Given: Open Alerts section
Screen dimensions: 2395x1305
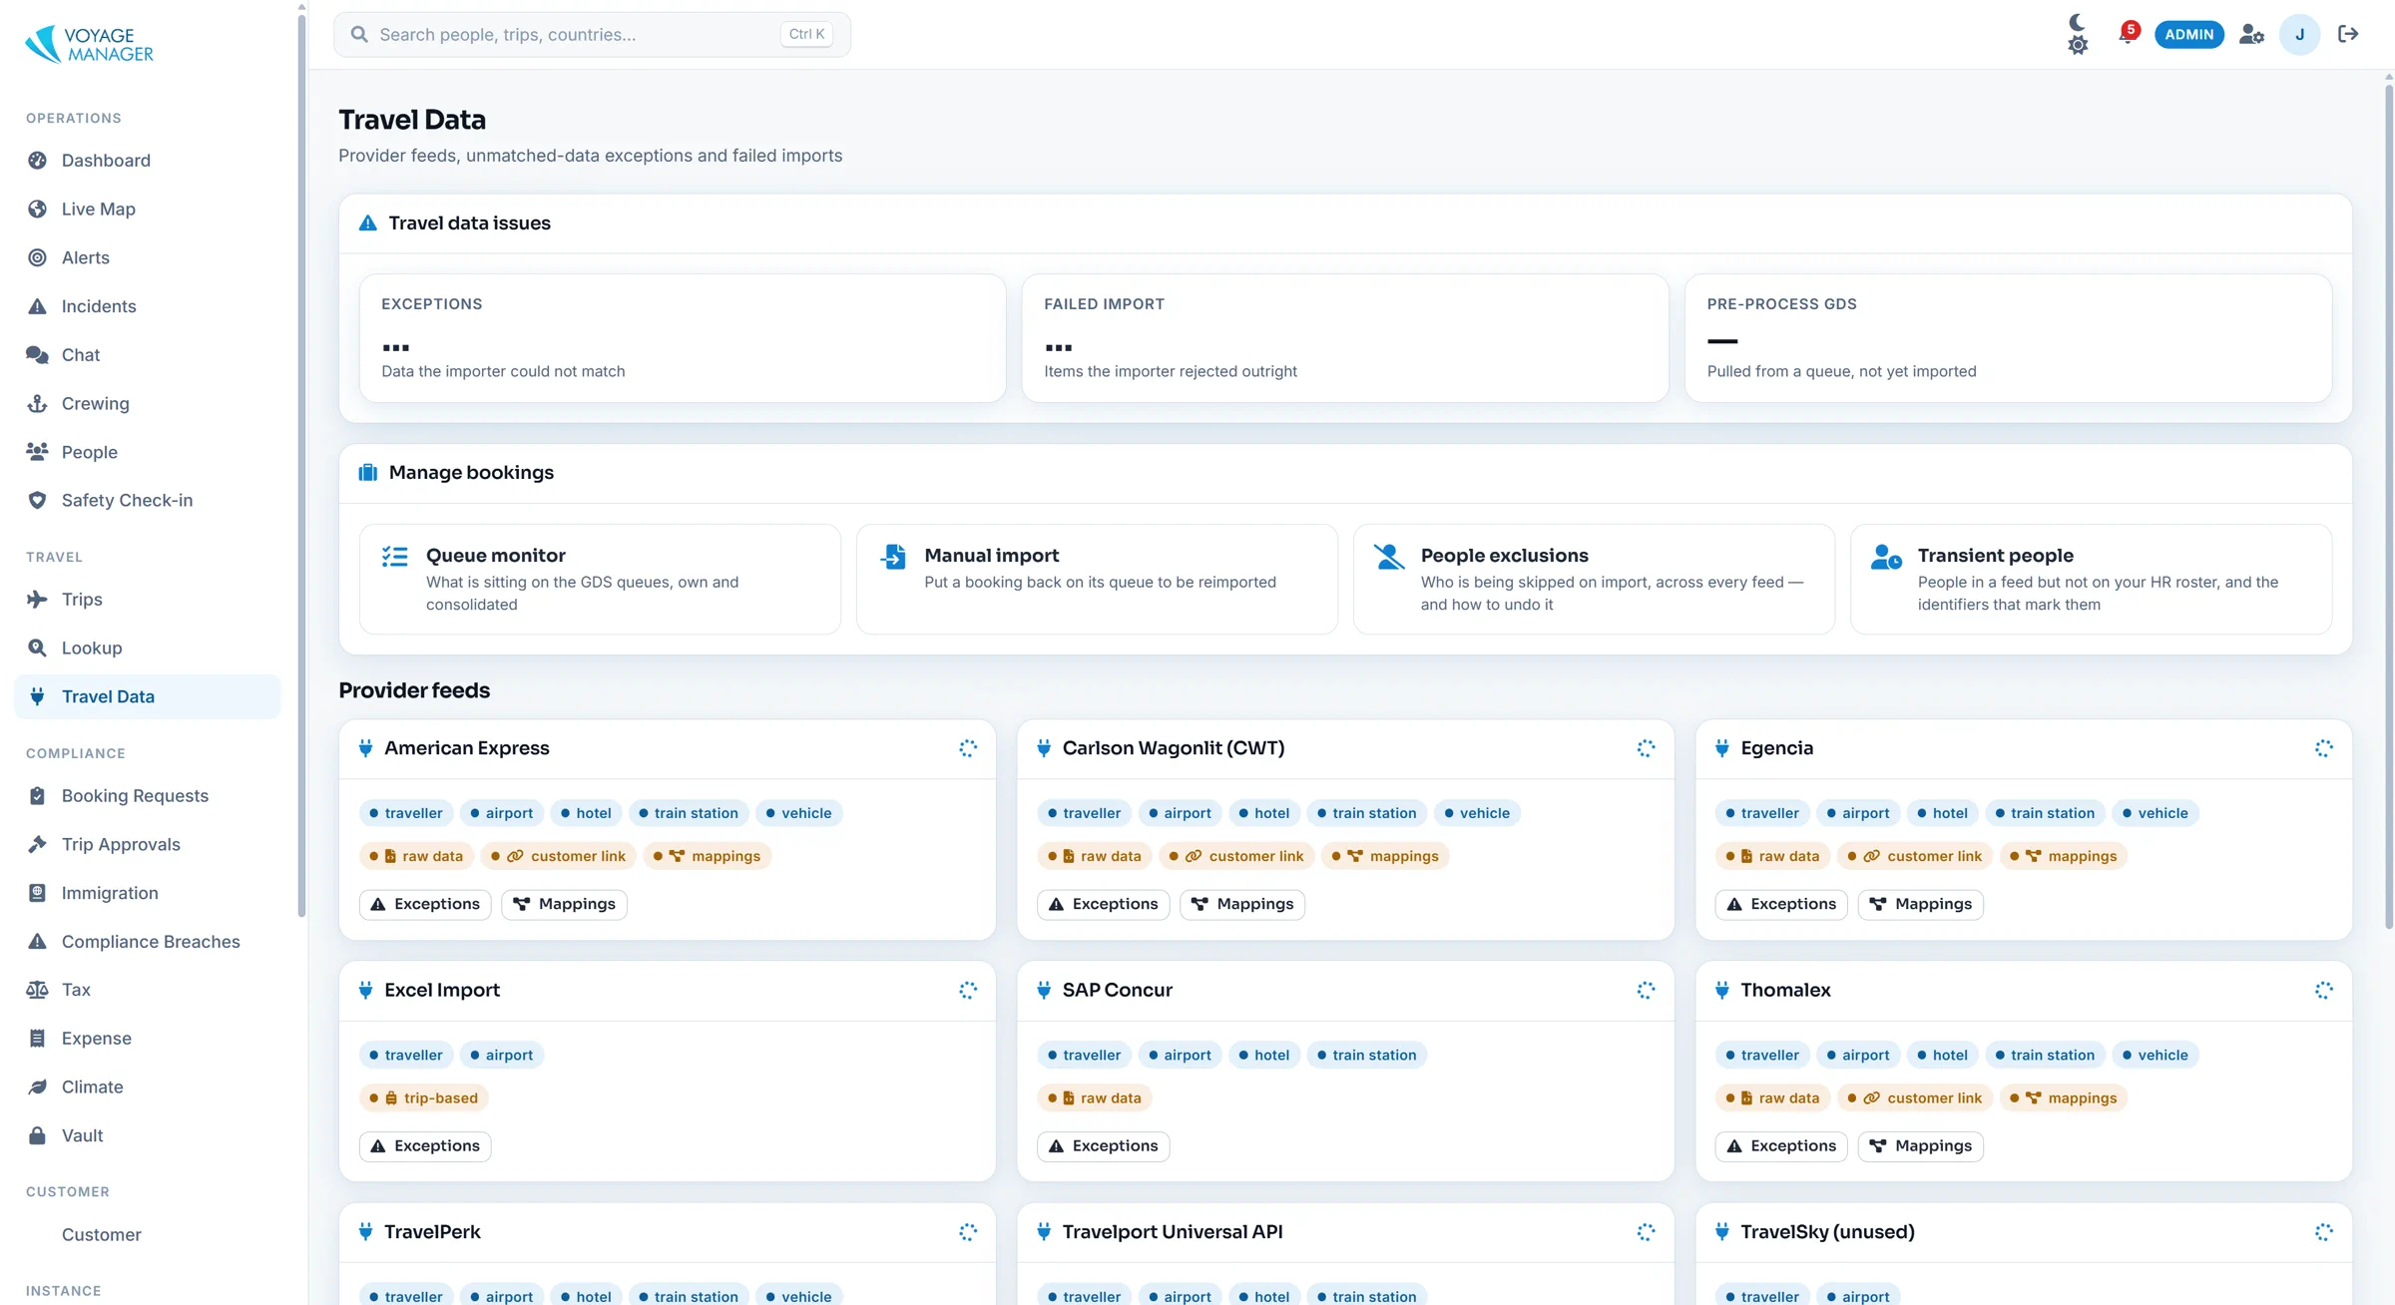Looking at the screenshot, I should coord(148,257).
